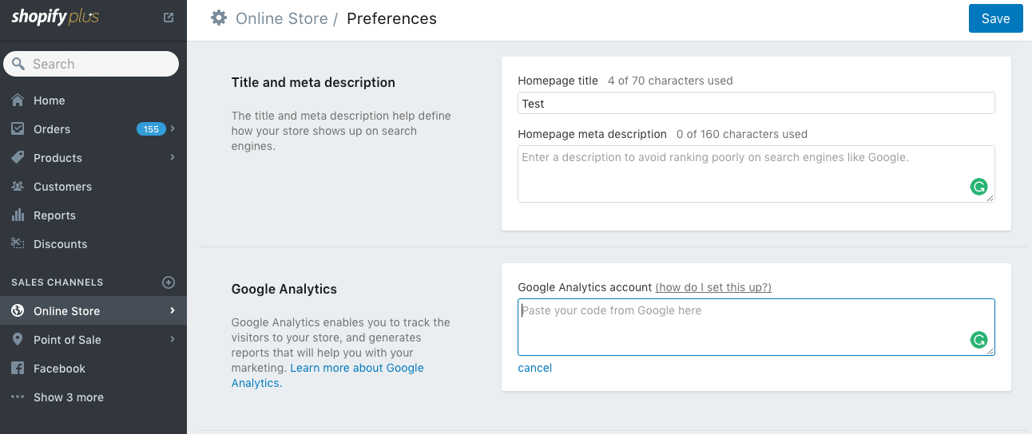Show 3 more sales channels

(68, 397)
